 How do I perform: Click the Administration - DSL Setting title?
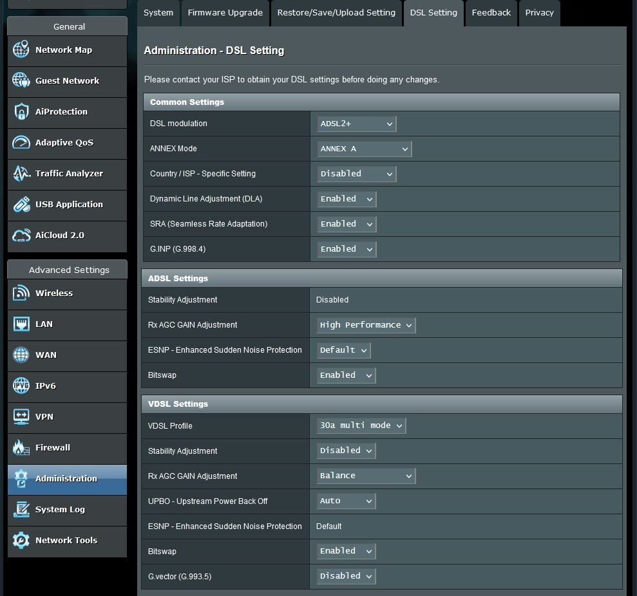point(214,50)
